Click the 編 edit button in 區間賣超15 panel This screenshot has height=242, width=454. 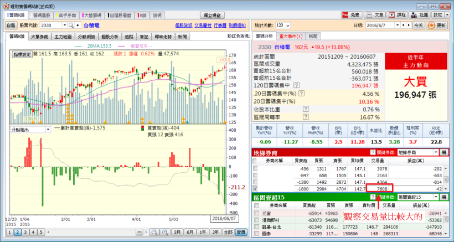point(443,197)
